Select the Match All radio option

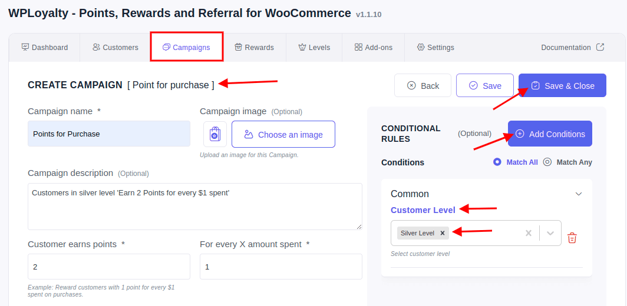(497, 162)
